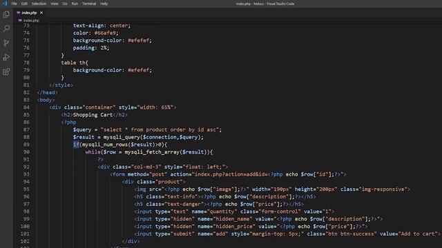Click the 'form-control' class value
The height and width of the screenshot is (248, 442).
279,211
